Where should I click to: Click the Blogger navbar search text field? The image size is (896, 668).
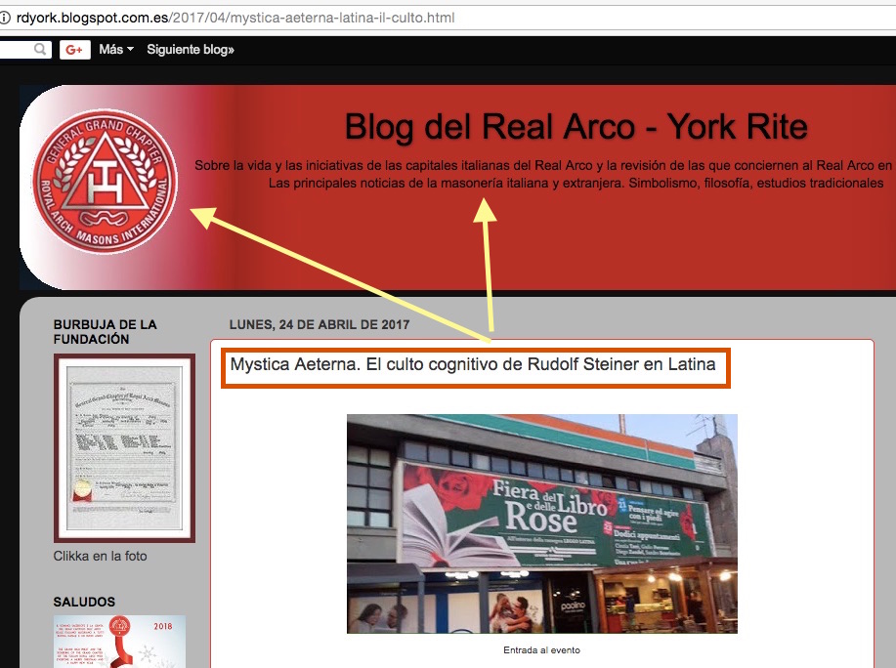(15, 49)
